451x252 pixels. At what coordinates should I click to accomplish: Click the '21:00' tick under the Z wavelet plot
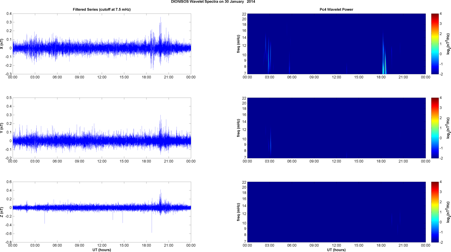tap(403, 246)
